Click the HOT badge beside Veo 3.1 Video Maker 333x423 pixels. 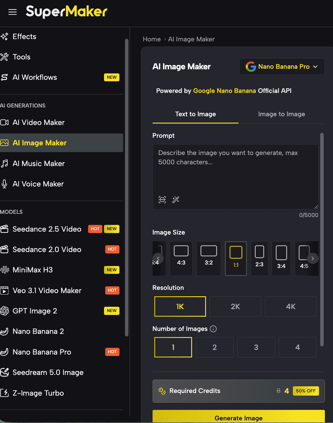pyautogui.click(x=112, y=290)
